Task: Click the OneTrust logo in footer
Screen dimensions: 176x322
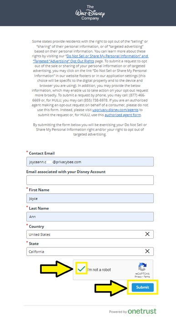Action: (x=142, y=311)
